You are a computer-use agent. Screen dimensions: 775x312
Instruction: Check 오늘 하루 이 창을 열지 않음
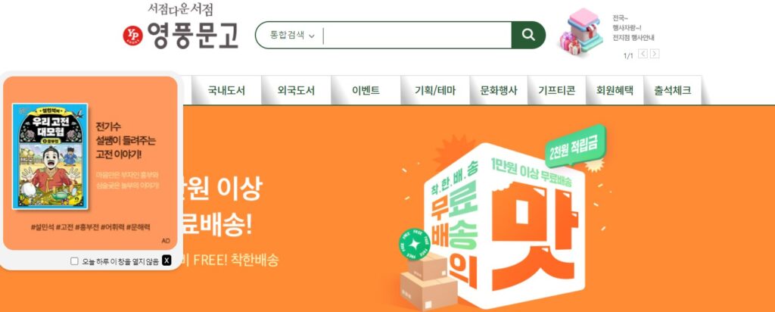tap(74, 261)
